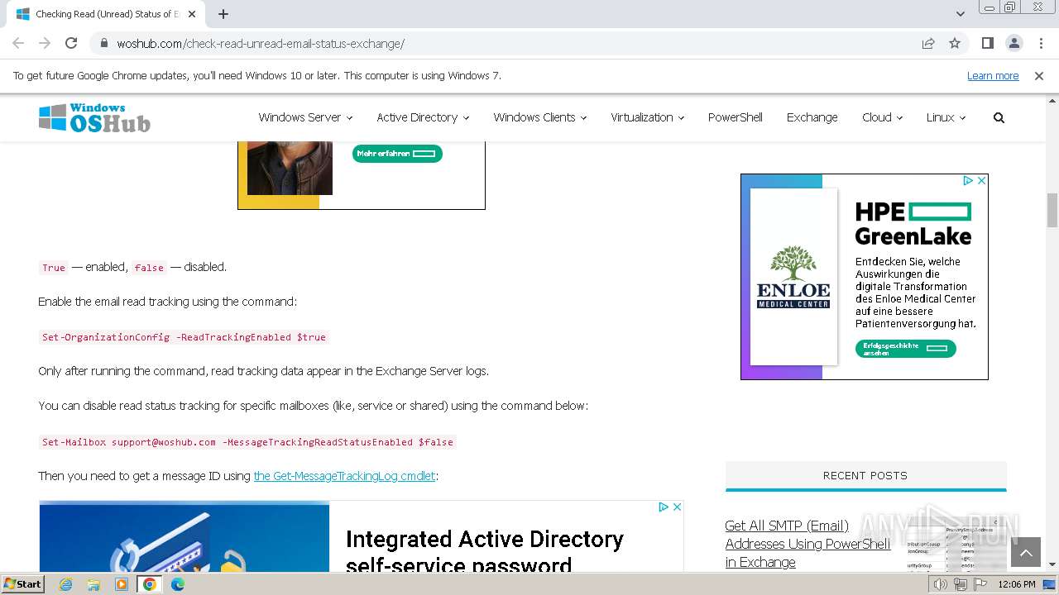
Task: Click the Action Center flag tray icon
Action: [980, 584]
